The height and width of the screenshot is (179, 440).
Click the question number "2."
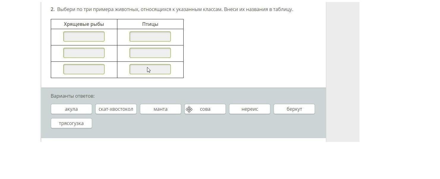53,9
